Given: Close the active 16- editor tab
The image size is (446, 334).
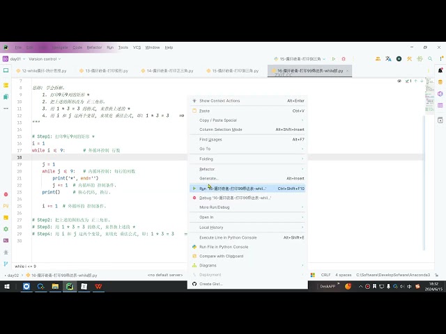Looking at the screenshot, I should click(347, 71).
